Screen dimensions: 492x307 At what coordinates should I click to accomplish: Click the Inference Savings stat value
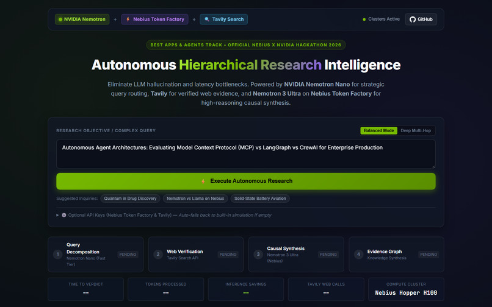(245, 293)
